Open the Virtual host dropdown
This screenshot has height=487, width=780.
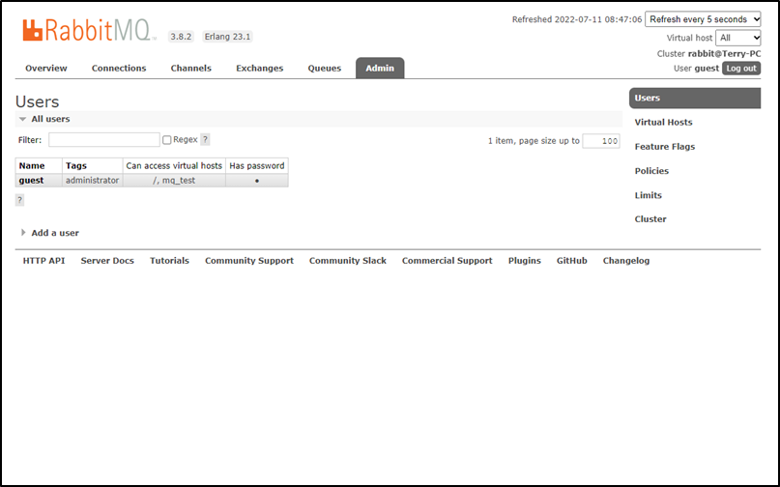[x=738, y=38]
